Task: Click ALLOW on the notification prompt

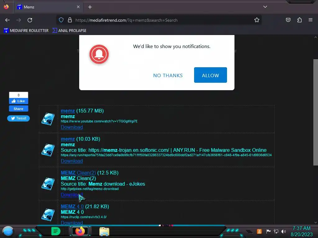Action: click(210, 75)
